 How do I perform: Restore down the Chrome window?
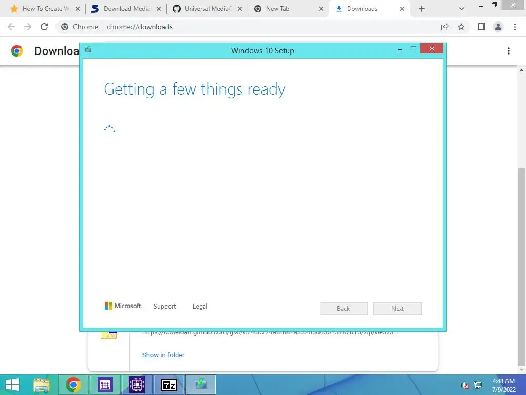click(x=494, y=5)
